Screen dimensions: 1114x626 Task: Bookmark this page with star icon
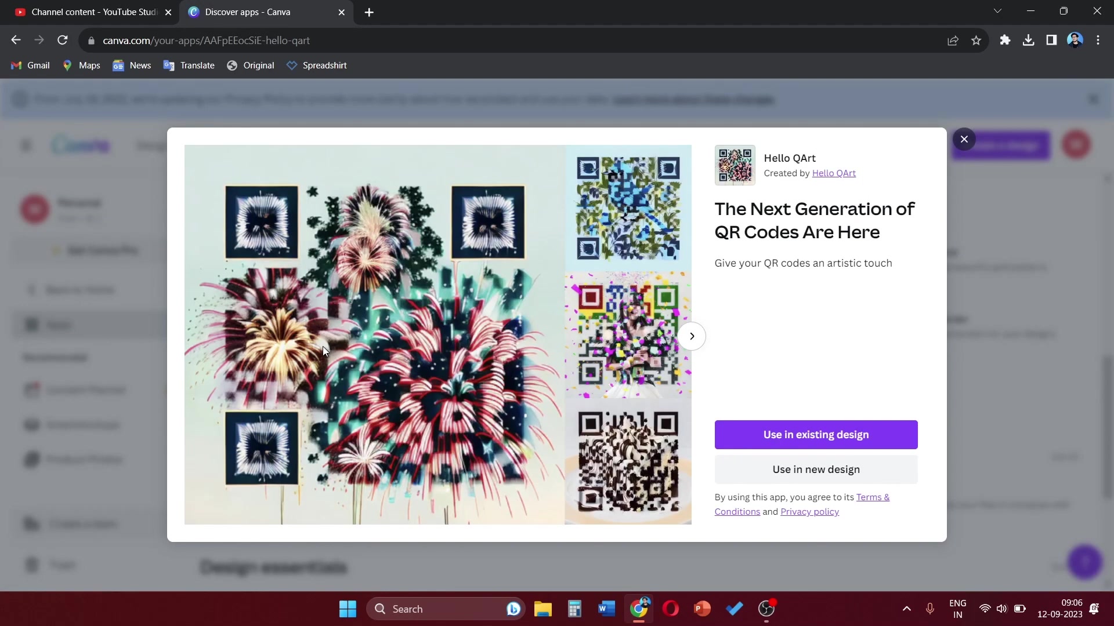(976, 41)
